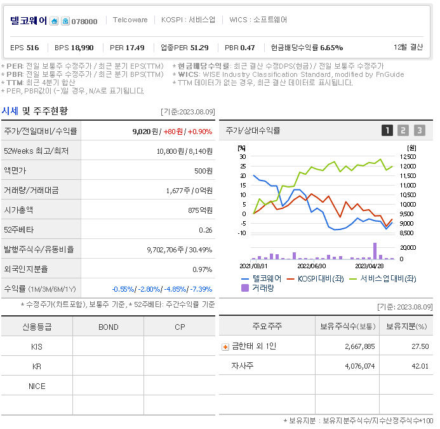Select the 업종PER 51.29 value

[184, 48]
